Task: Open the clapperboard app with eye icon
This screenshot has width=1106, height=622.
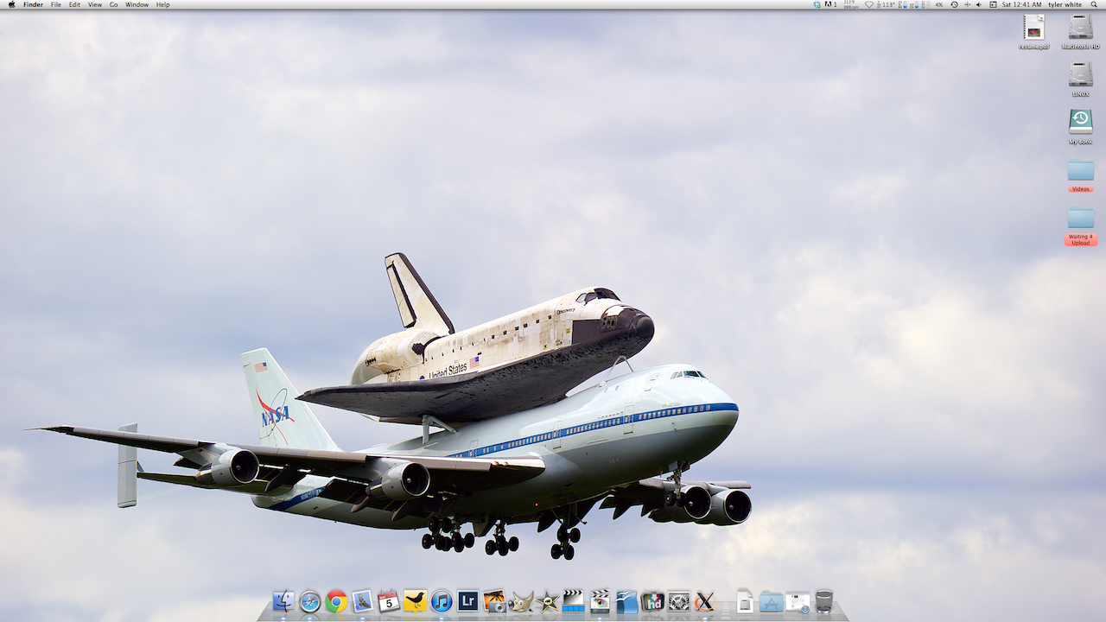Action: 600,601
